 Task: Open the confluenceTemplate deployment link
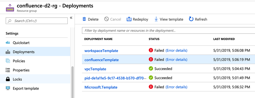point(102,60)
